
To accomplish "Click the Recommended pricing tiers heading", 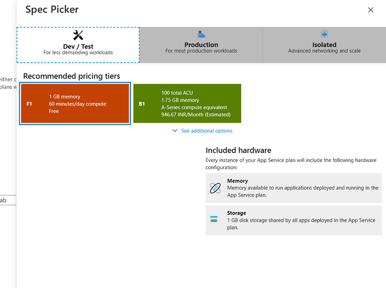I will [72, 77].
